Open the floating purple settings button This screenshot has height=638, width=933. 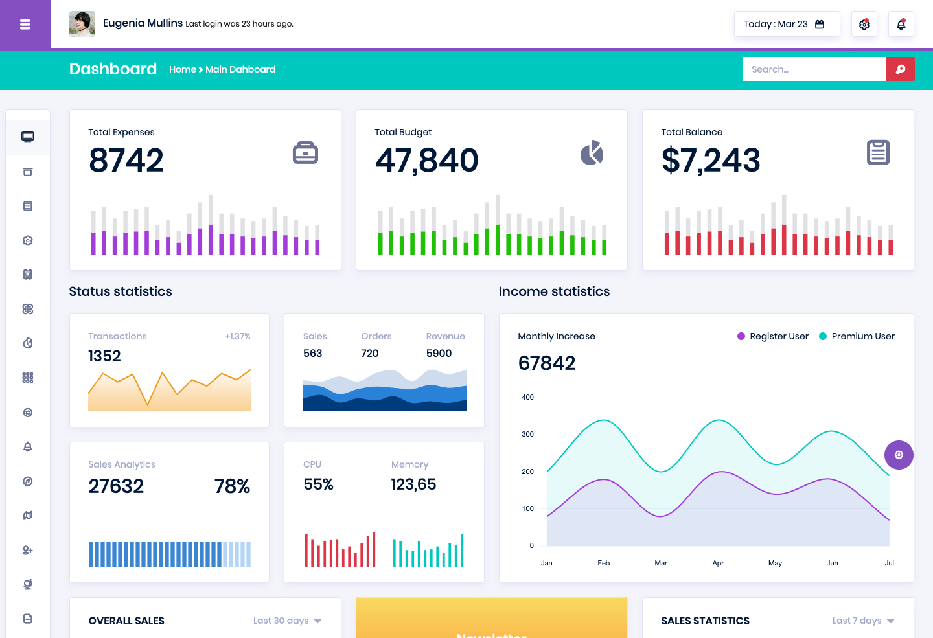click(899, 455)
